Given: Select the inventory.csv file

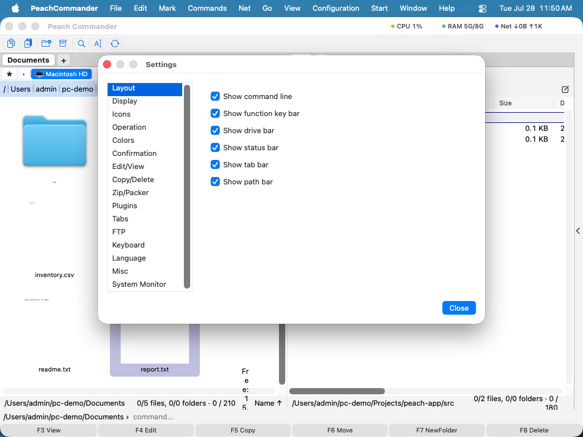Looking at the screenshot, I should pyautogui.click(x=55, y=275).
